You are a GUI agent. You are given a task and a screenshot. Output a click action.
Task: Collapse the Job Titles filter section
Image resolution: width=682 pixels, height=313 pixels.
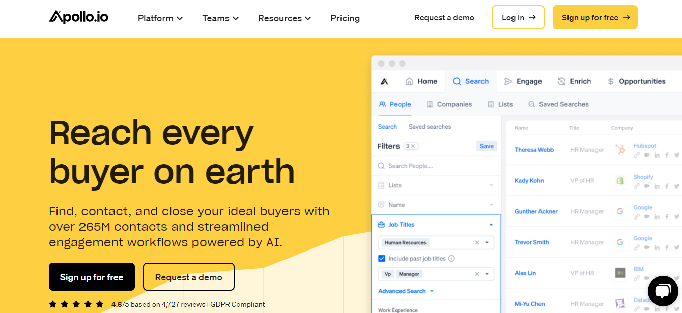point(491,224)
